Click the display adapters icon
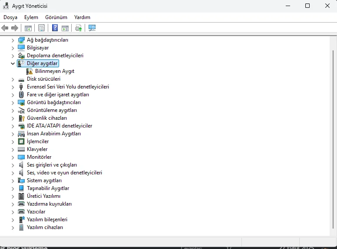The height and width of the screenshot is (249, 337). click(x=21, y=102)
